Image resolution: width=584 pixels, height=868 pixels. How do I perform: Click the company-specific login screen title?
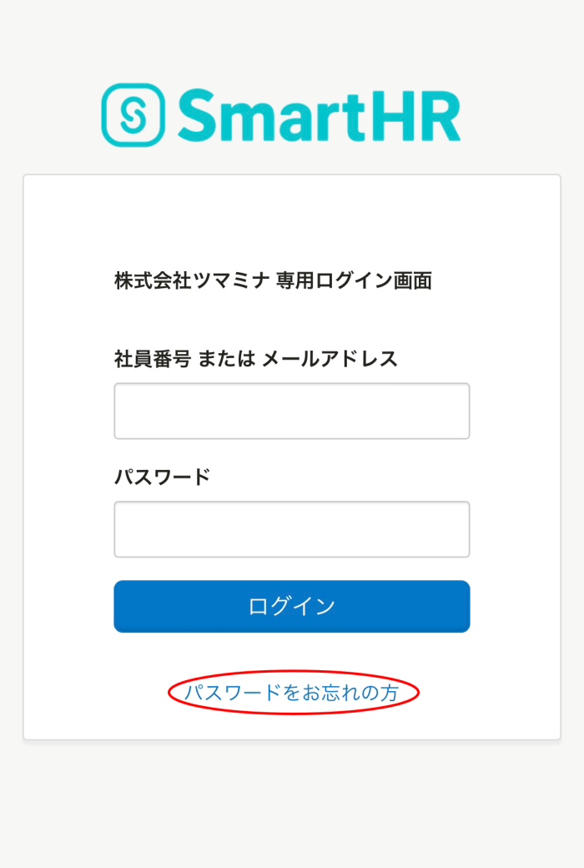tap(273, 280)
